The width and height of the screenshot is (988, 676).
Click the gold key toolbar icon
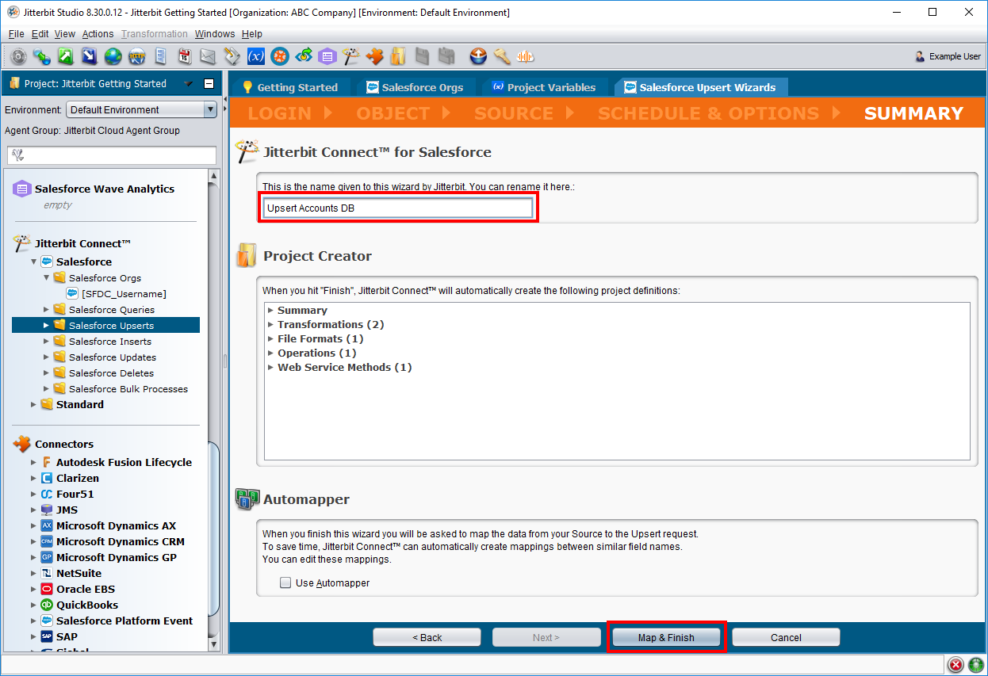502,56
